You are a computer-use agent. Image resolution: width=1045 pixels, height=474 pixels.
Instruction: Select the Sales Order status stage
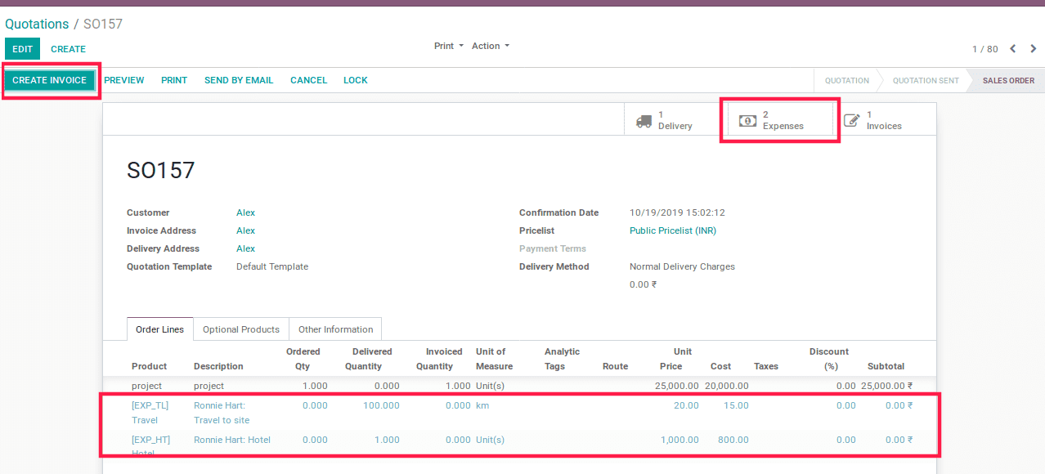pyautogui.click(x=1008, y=80)
